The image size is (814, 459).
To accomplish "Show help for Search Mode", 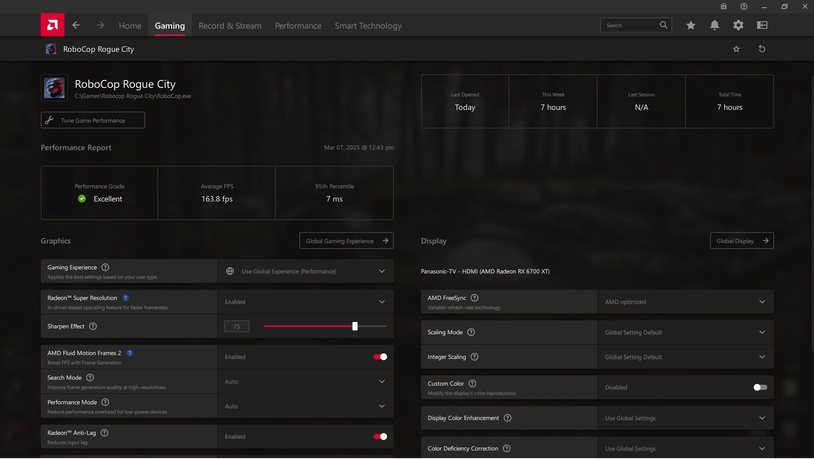I will (x=90, y=378).
